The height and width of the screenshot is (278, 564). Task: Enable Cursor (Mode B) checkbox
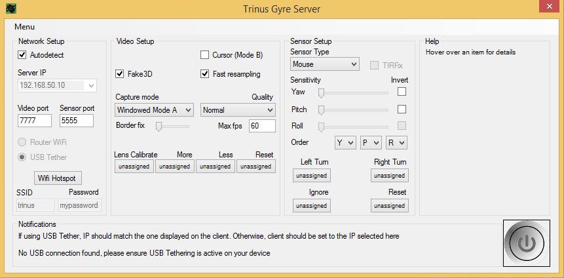pyautogui.click(x=204, y=55)
